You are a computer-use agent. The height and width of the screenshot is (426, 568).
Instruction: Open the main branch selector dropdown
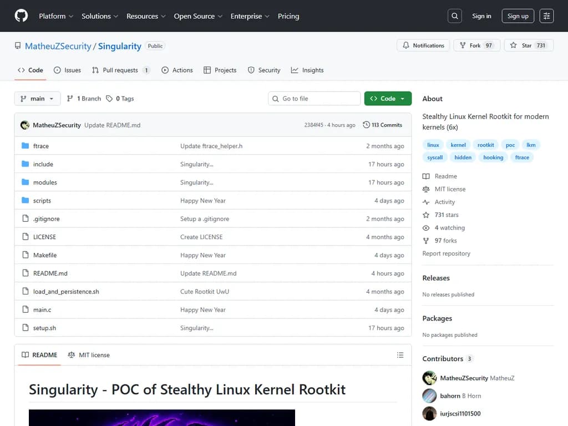(37, 98)
